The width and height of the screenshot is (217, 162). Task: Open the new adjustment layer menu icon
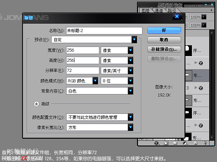click(185, 143)
